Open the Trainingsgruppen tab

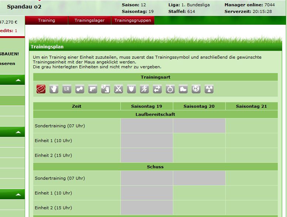click(133, 21)
